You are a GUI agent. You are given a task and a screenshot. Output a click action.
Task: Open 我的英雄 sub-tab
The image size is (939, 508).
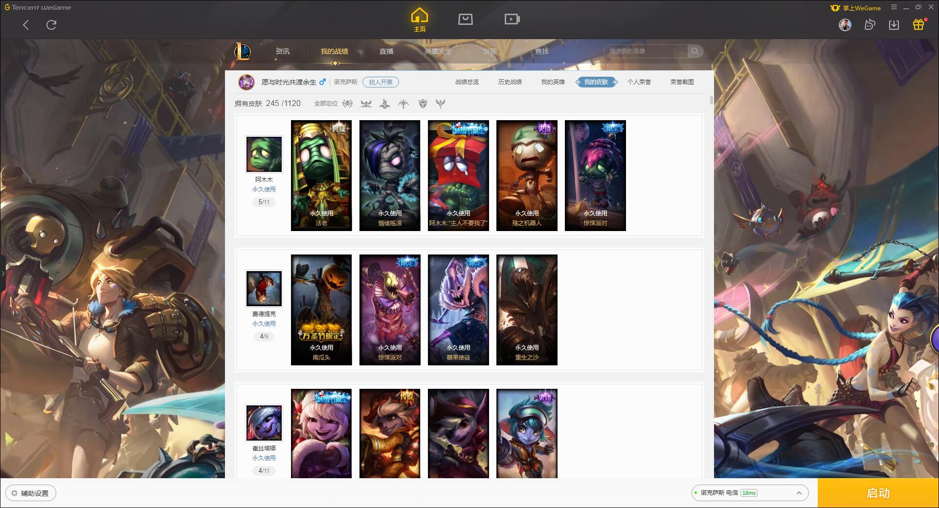point(553,82)
